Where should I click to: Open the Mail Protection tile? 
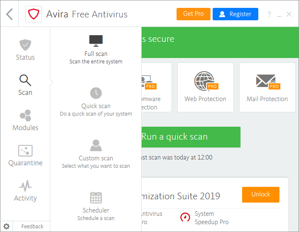(x=267, y=87)
